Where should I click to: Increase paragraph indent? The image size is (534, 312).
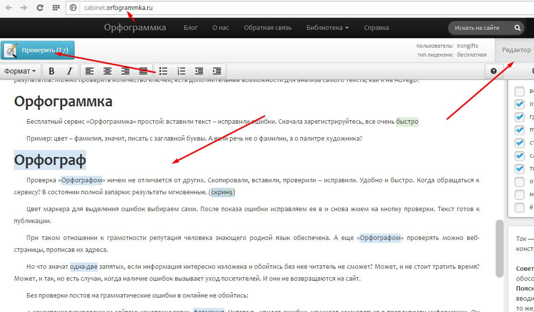click(217, 71)
